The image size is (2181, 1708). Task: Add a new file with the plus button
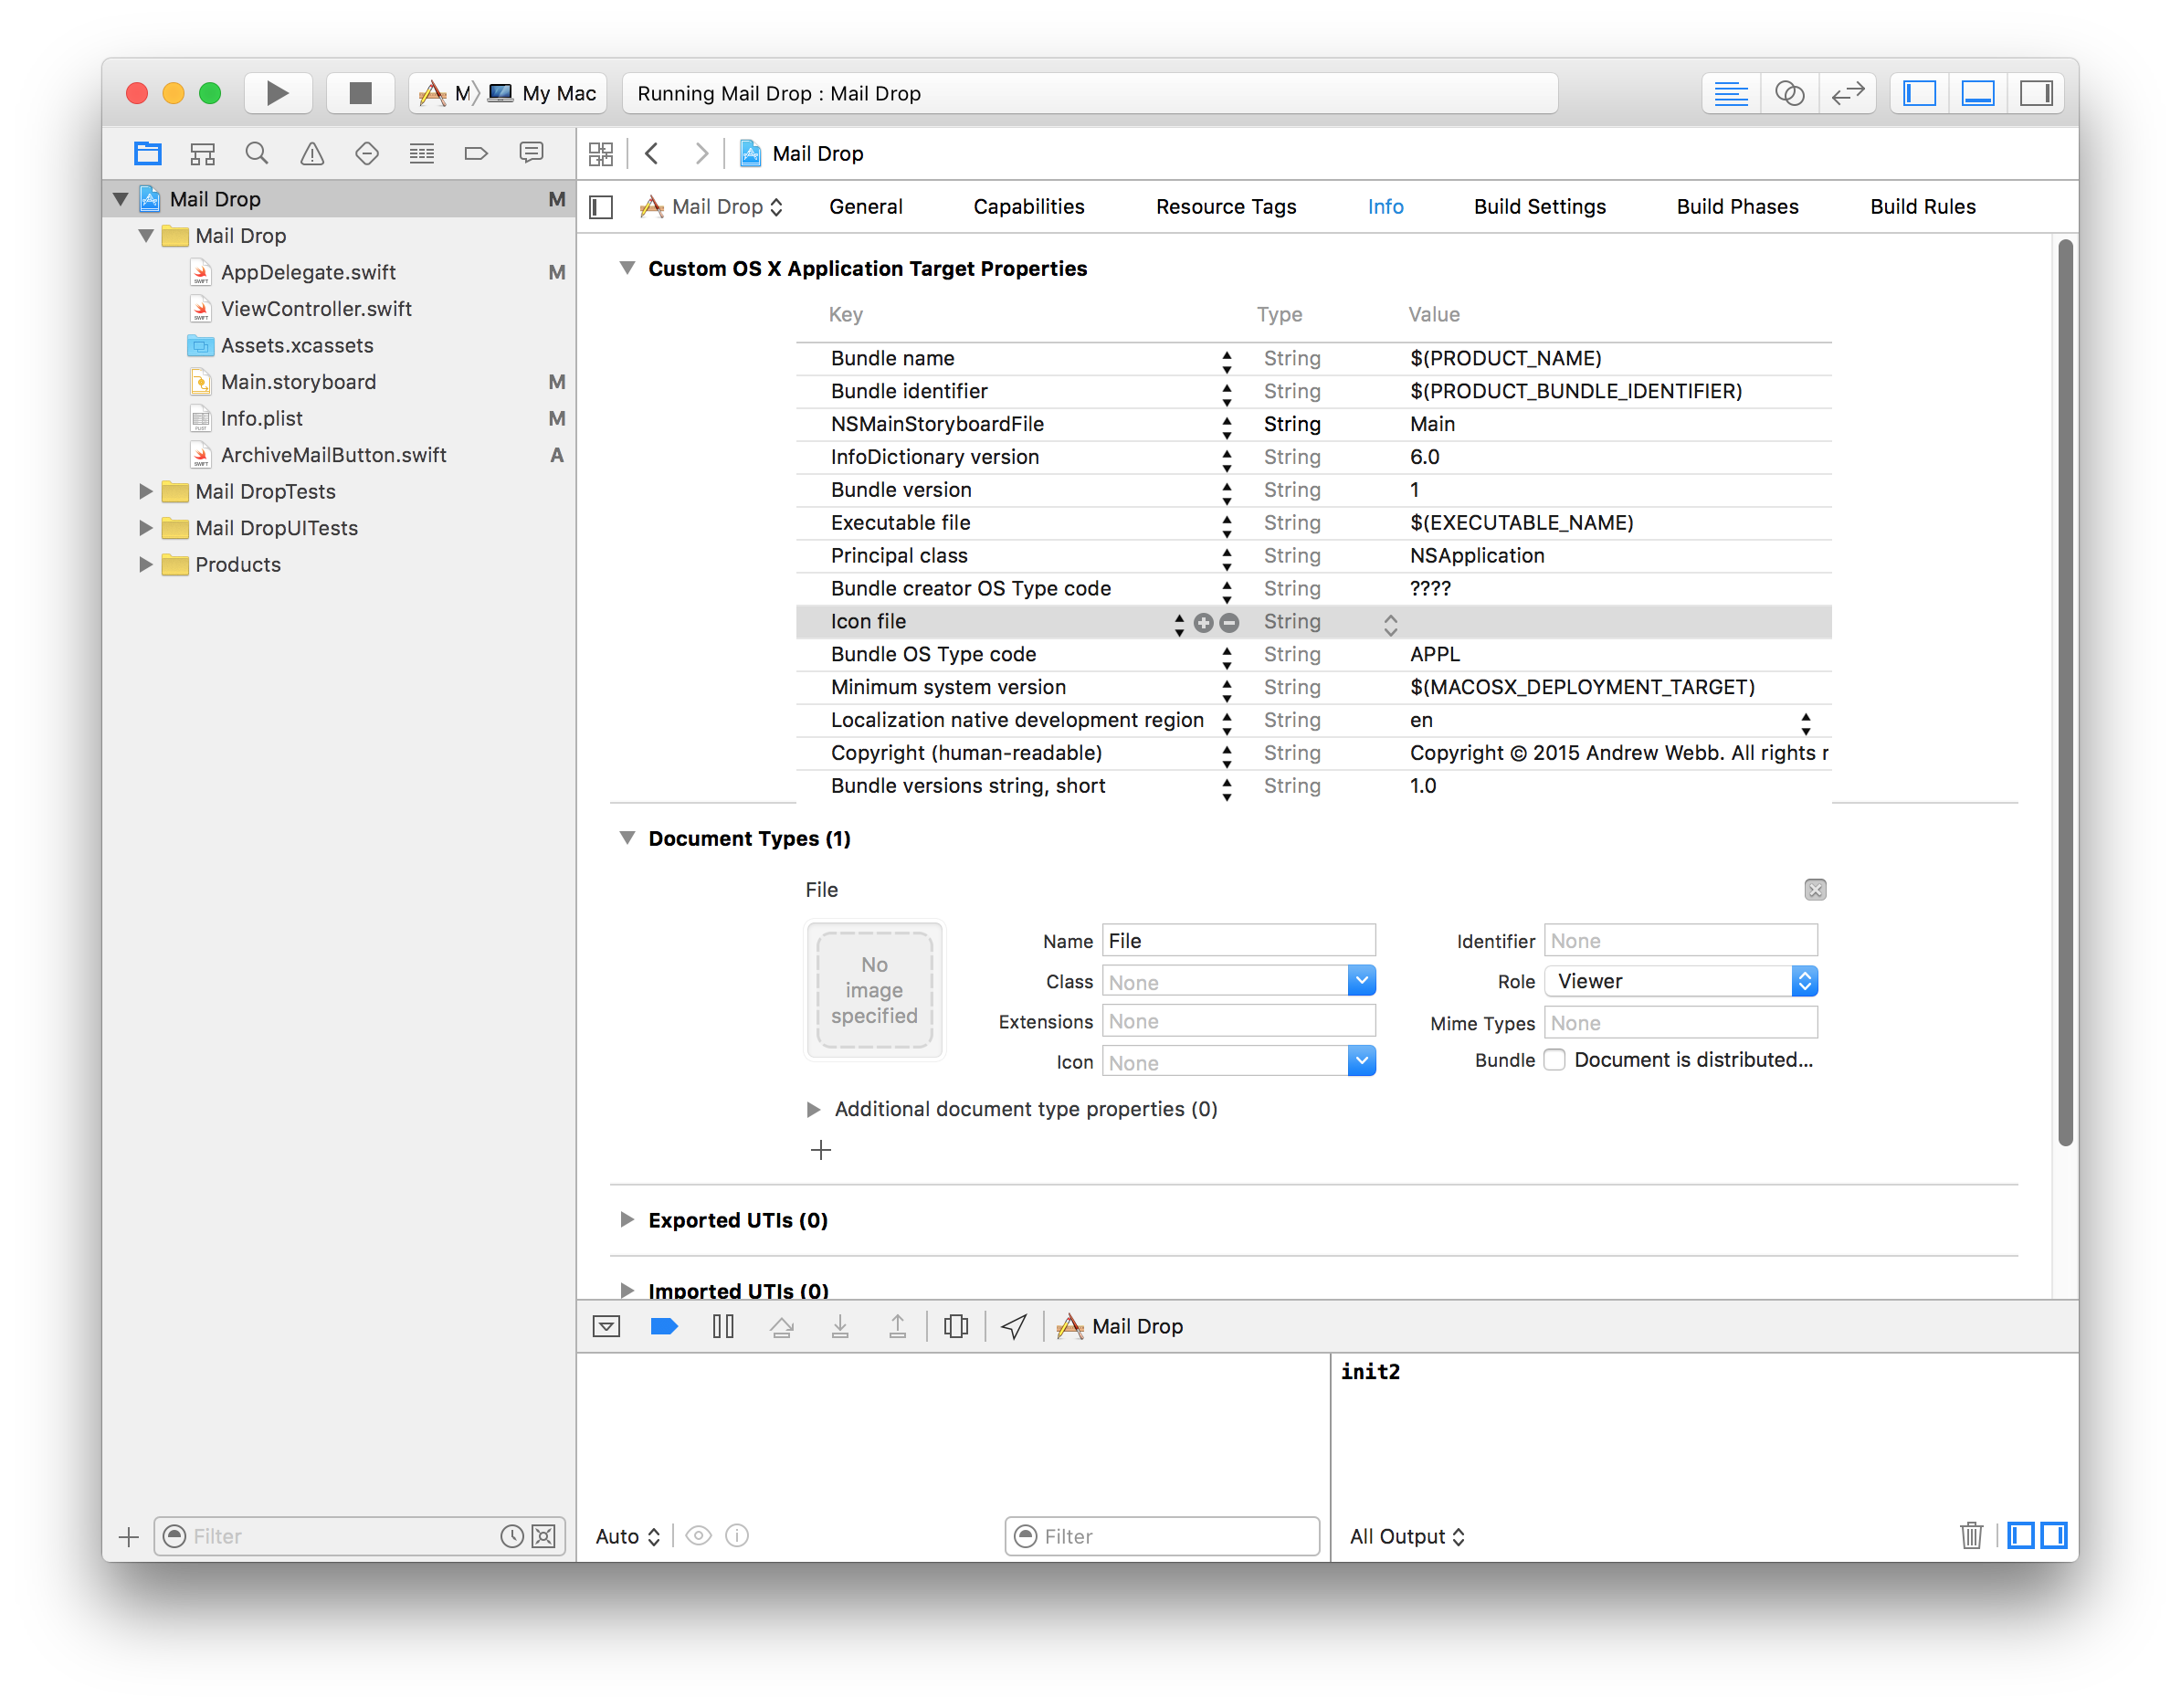tap(128, 1536)
